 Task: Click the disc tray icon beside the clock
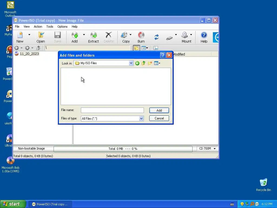click(x=257, y=204)
